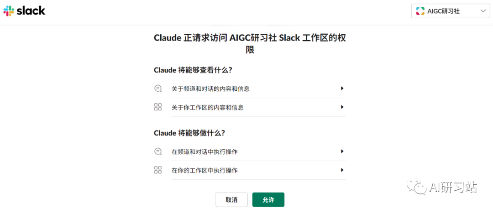
Task: Select the 关于你工作区的内容和信息 row text
Action: coord(207,107)
